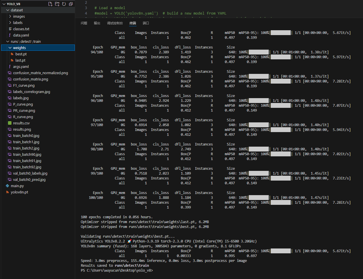Click the image icon beside results.png
The height and width of the screenshot is (279, 363).
coord(10,129)
